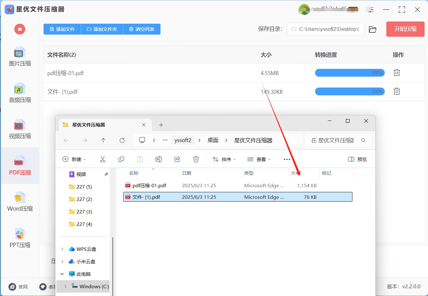Click the progress bar of 文件- (1).pdf
The height and width of the screenshot is (296, 428).
point(350,91)
